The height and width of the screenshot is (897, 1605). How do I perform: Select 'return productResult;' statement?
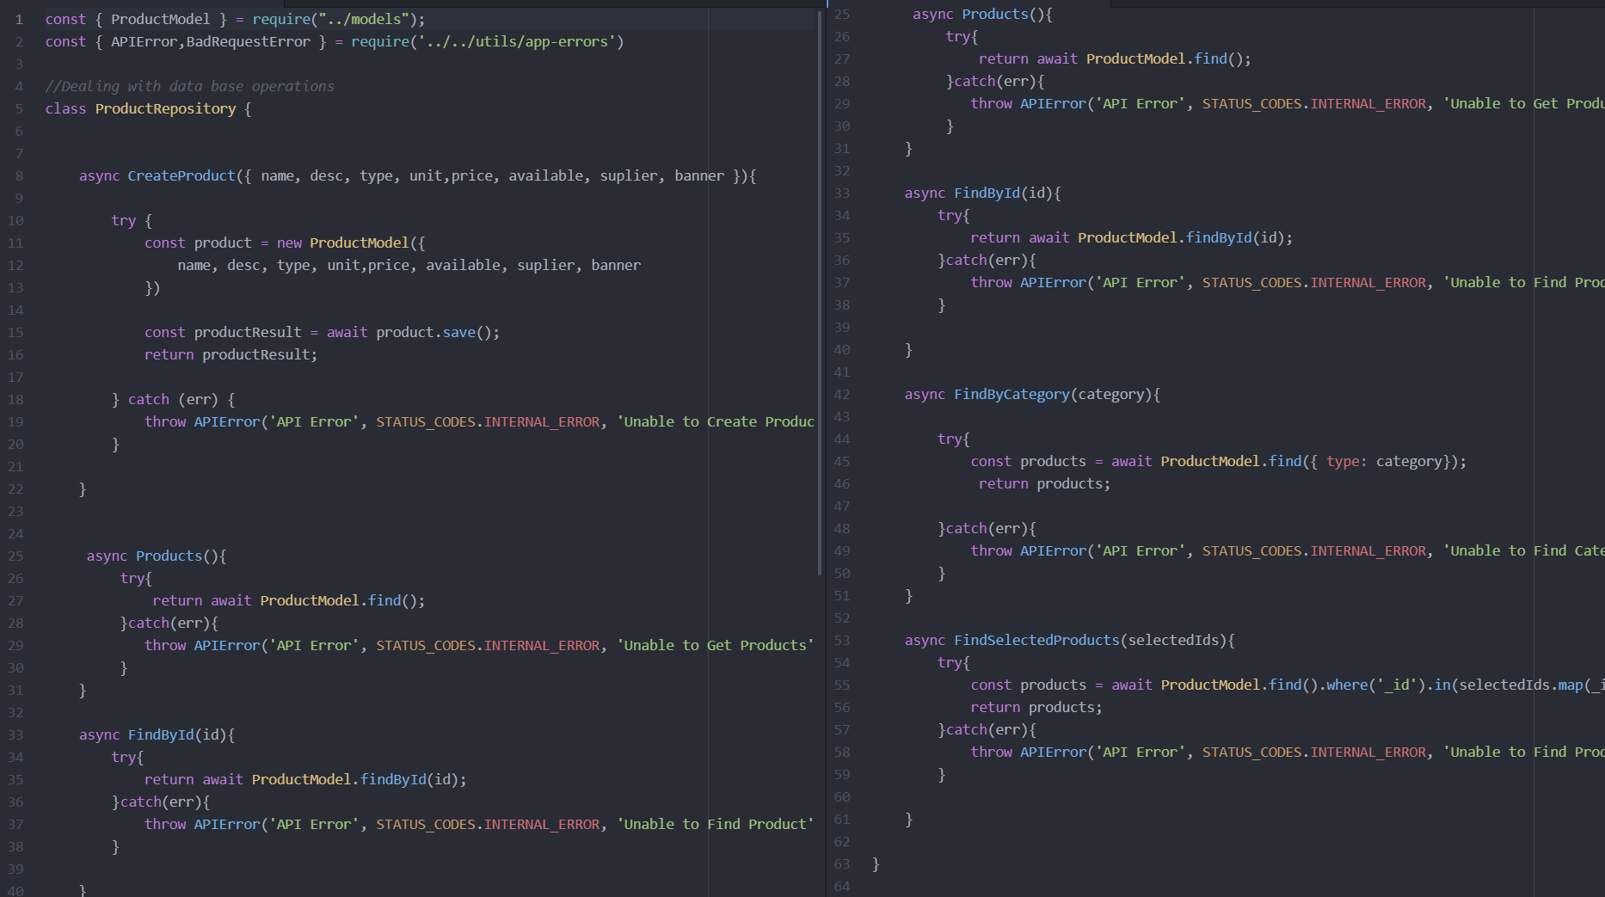tap(231, 354)
